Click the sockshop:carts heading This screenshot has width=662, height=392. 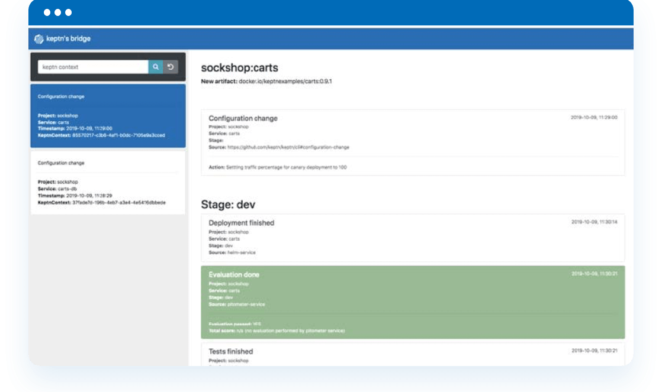click(239, 68)
